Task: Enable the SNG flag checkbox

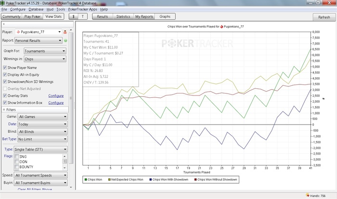Action: [17, 157]
